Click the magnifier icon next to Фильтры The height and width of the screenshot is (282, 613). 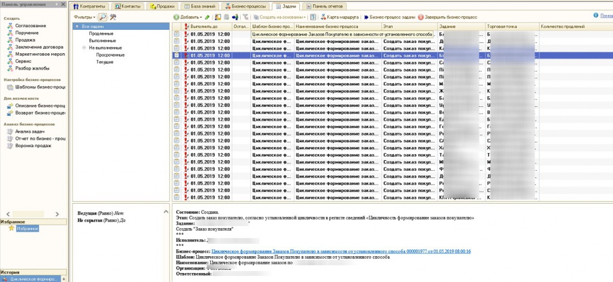tap(102, 17)
